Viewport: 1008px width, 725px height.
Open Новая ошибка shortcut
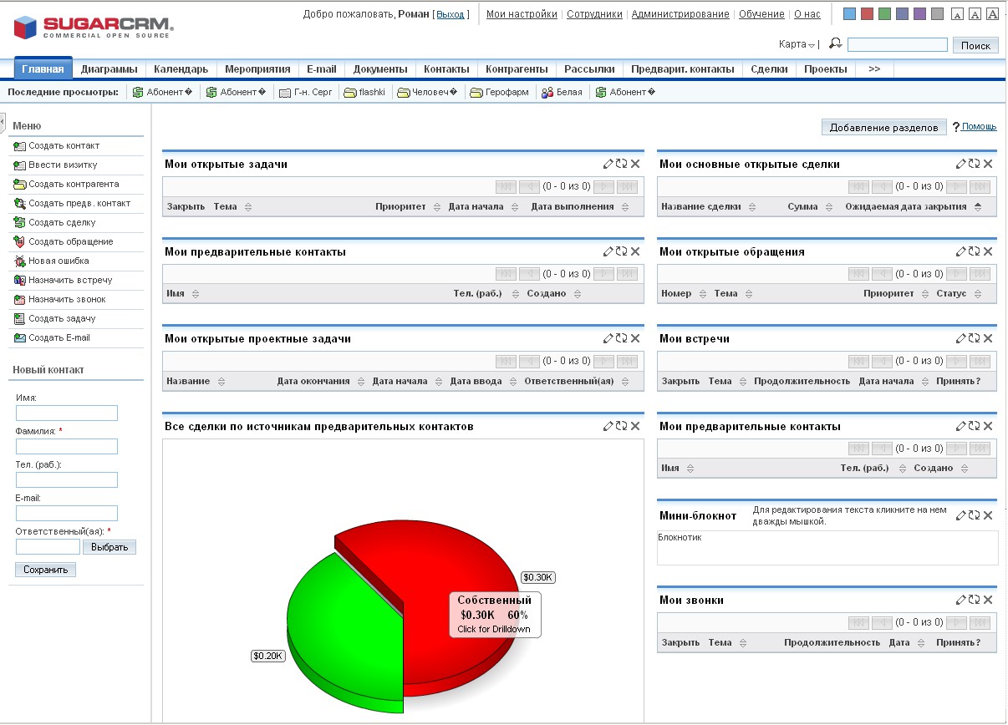click(59, 261)
